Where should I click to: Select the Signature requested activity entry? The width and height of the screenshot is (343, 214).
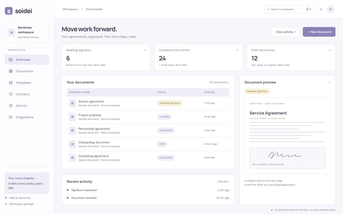[148, 190]
